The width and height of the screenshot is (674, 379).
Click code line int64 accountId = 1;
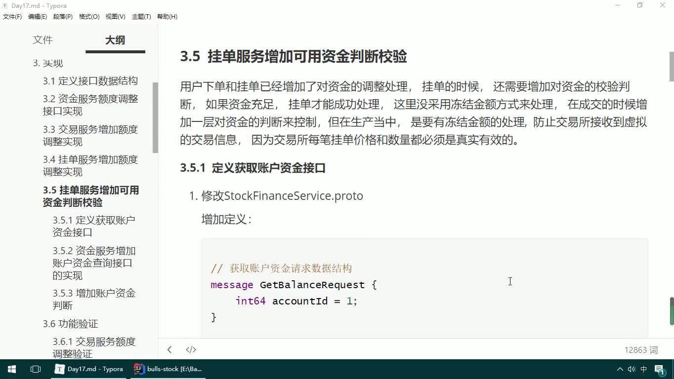click(296, 301)
